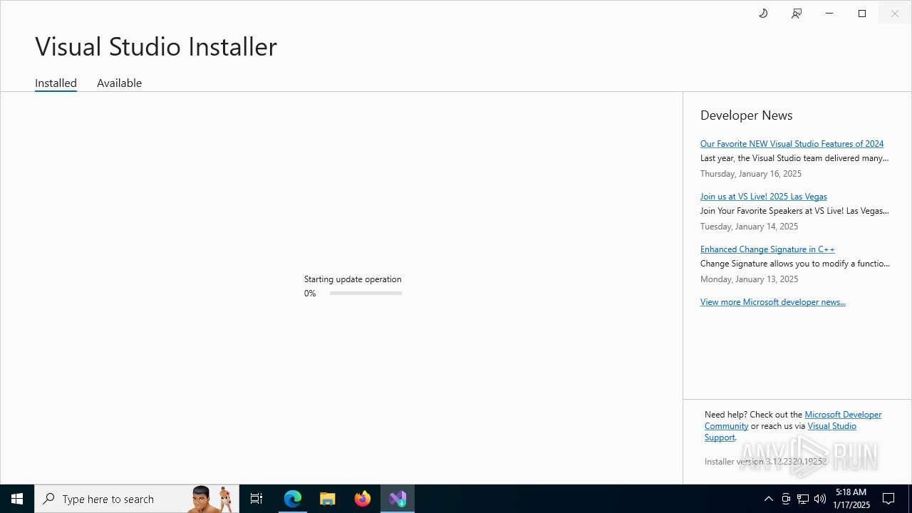
Task: Click the Last year, the Visual Studio team summary
Action: [794, 158]
